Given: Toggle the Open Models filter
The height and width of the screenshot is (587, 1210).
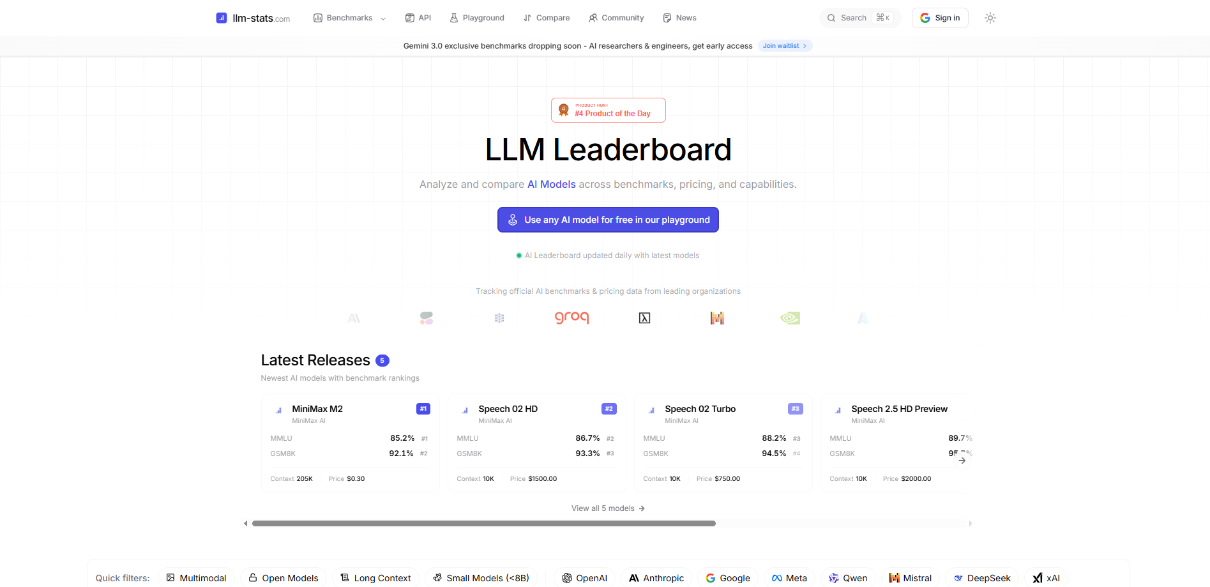Looking at the screenshot, I should tap(283, 577).
